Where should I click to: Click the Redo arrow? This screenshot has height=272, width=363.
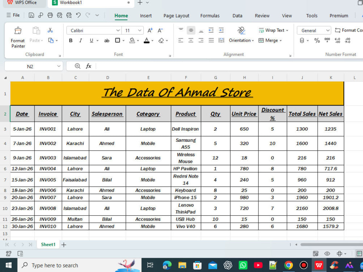[x=88, y=15]
